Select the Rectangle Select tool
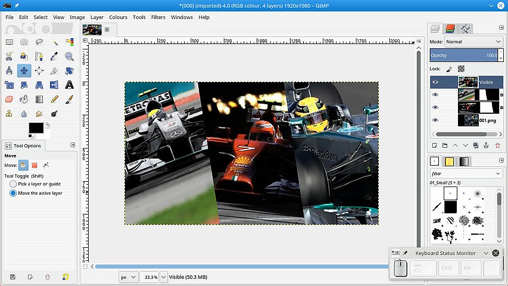The height and width of the screenshot is (286, 508). pyautogui.click(x=9, y=42)
